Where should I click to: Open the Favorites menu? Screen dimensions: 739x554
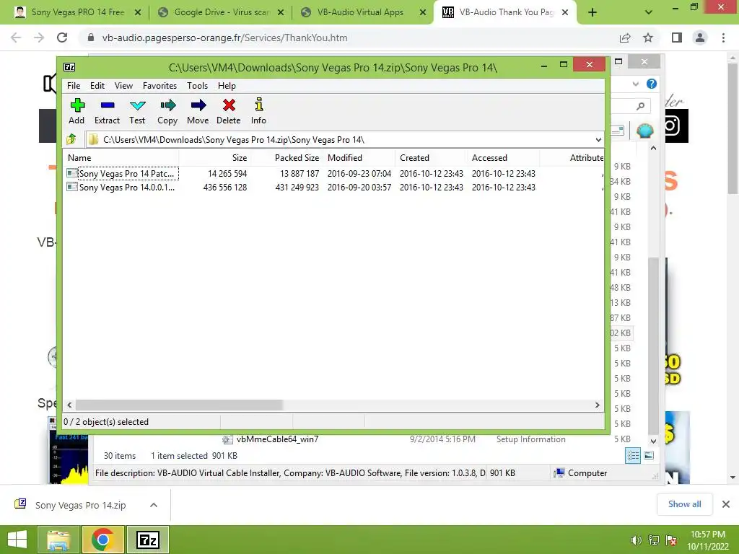pyautogui.click(x=159, y=86)
